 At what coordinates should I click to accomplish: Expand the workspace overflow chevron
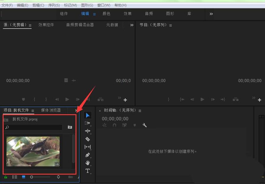click(211, 14)
